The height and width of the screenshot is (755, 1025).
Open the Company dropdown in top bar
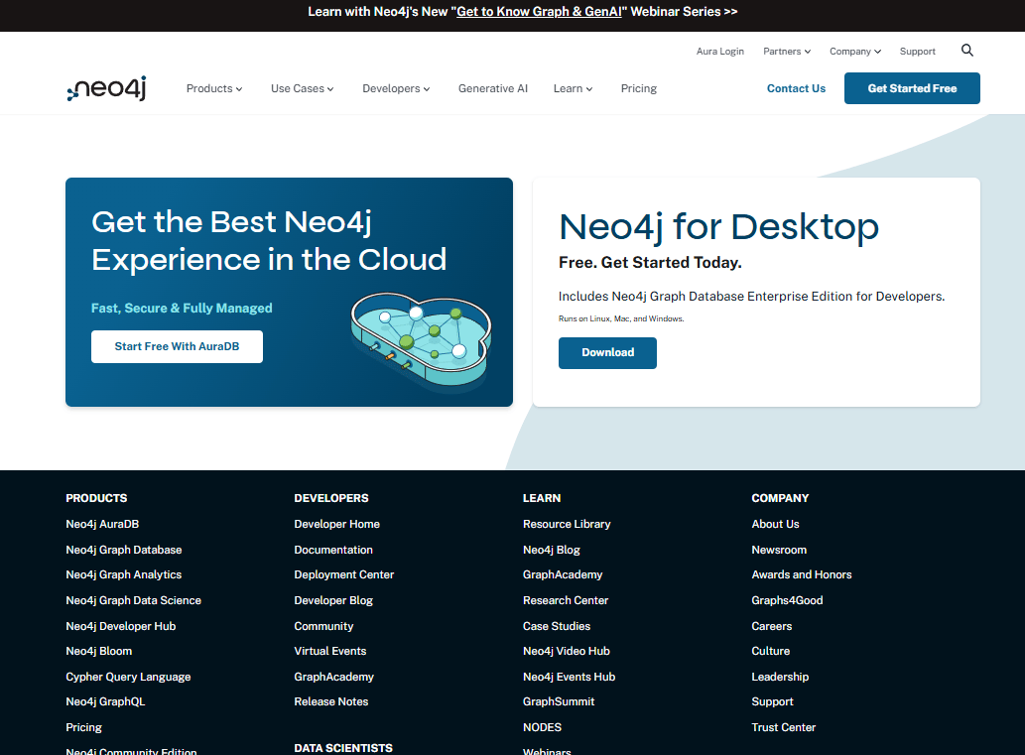(x=855, y=51)
